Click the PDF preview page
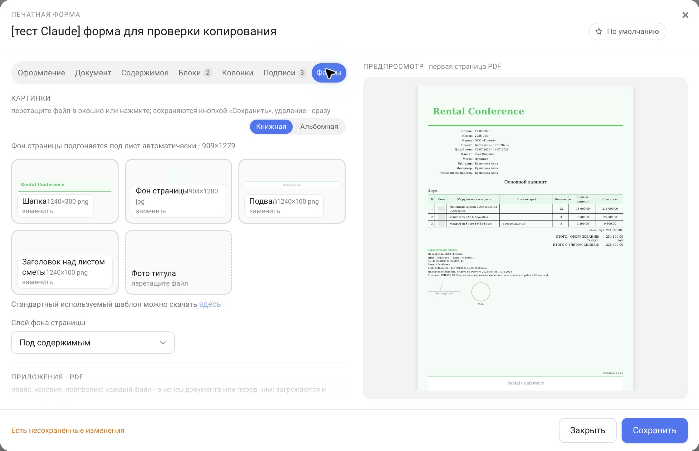This screenshot has height=451, width=699. point(525,238)
